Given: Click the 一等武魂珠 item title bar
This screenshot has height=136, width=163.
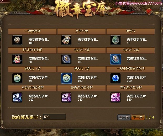Looking at the screenshot, I should (x=32, y=31).
